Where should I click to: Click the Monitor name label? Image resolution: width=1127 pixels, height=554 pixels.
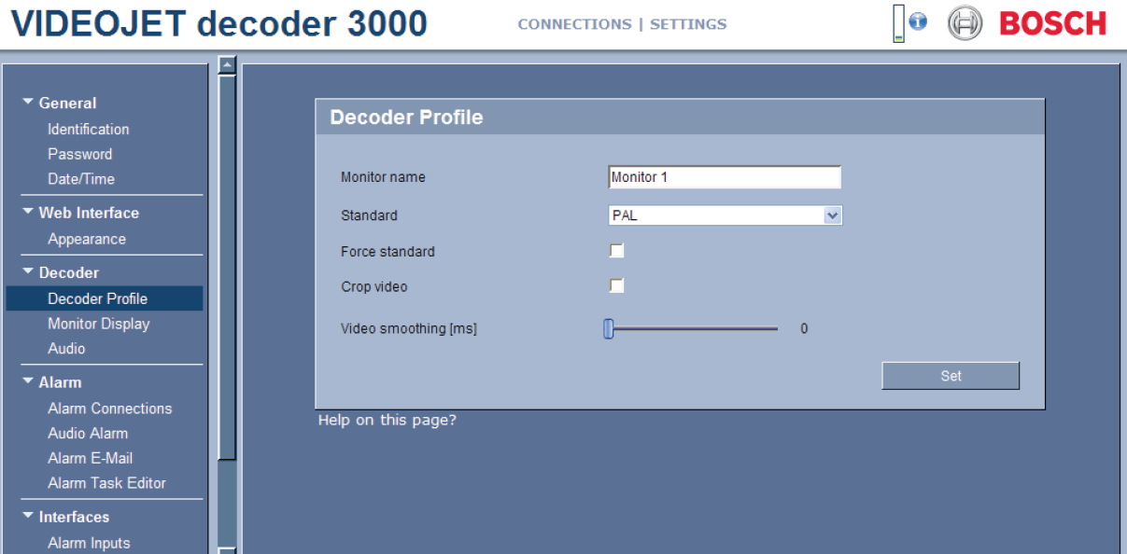pyautogui.click(x=383, y=177)
